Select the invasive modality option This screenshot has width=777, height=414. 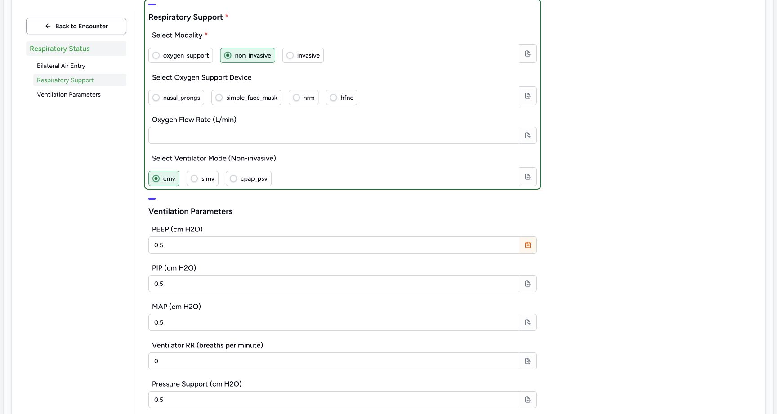(303, 55)
